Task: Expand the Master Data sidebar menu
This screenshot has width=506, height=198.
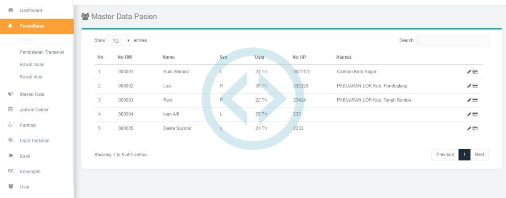Action: pos(32,94)
